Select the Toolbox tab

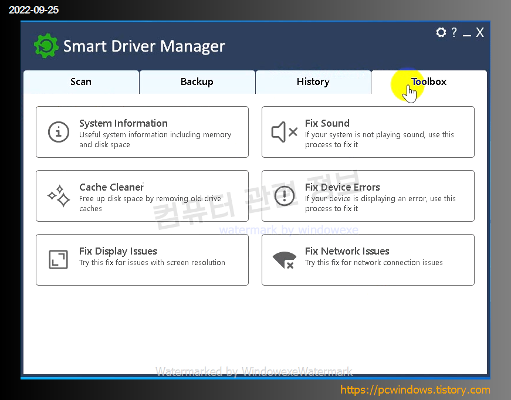429,82
